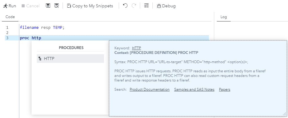The height and width of the screenshot is (118, 288).
Task: Open the Product Documentation search link
Action: pyautogui.click(x=149, y=89)
